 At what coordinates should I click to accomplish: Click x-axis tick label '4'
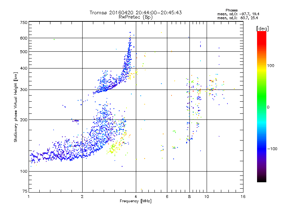pos(136,197)
